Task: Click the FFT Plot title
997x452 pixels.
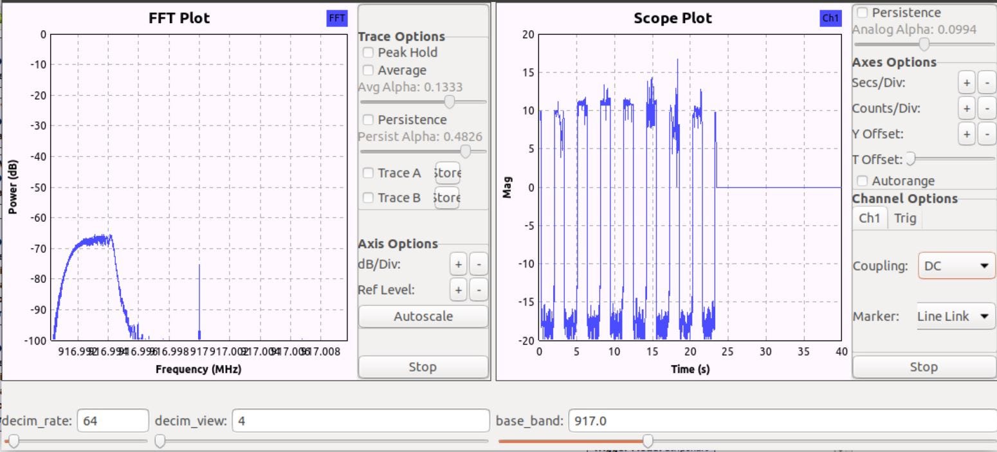Action: 179,19
